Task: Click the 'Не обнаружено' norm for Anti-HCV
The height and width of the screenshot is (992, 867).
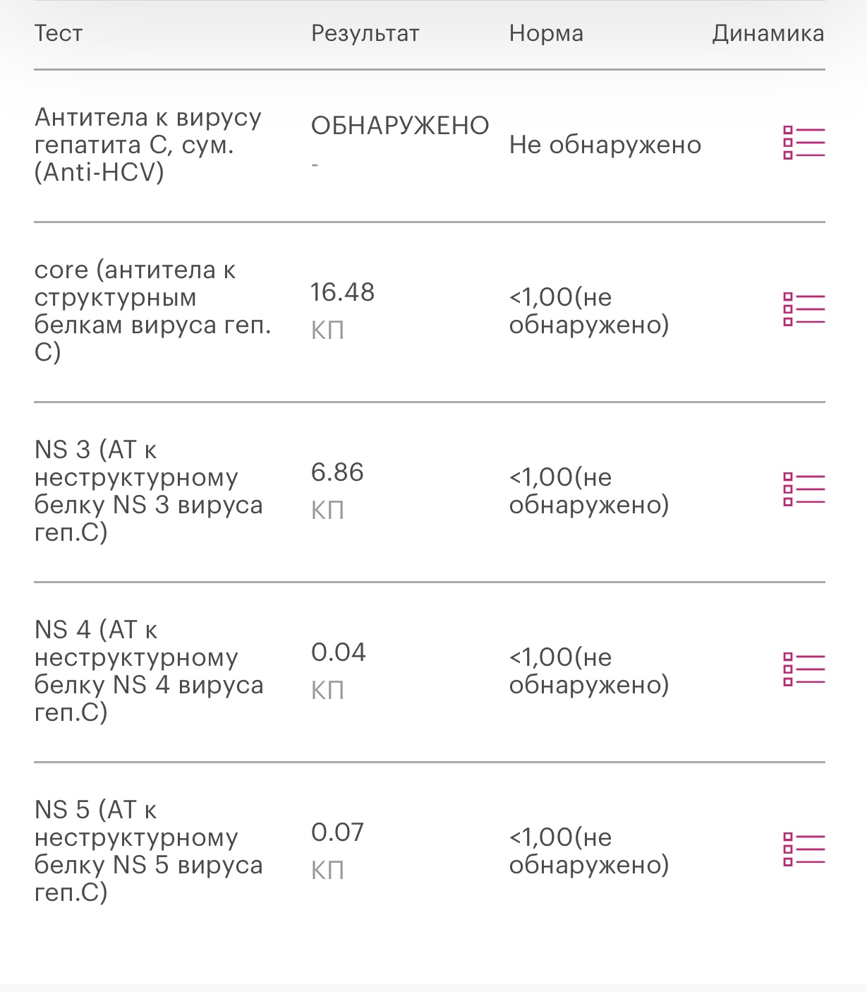Action: pyautogui.click(x=605, y=145)
